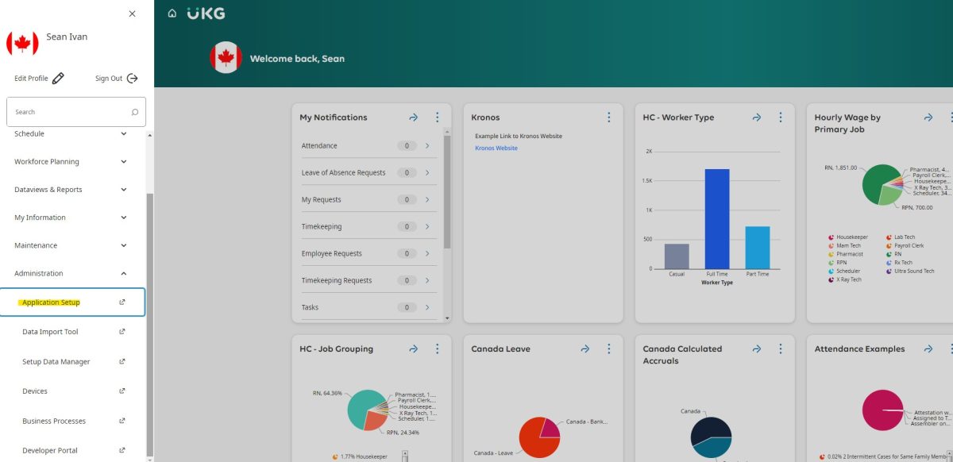
Task: Click the external link icon beside Data Import Tool
Action: pos(121,331)
